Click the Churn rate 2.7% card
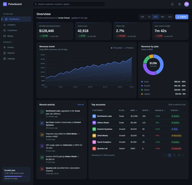This screenshot has width=192, height=185. coord(132,31)
